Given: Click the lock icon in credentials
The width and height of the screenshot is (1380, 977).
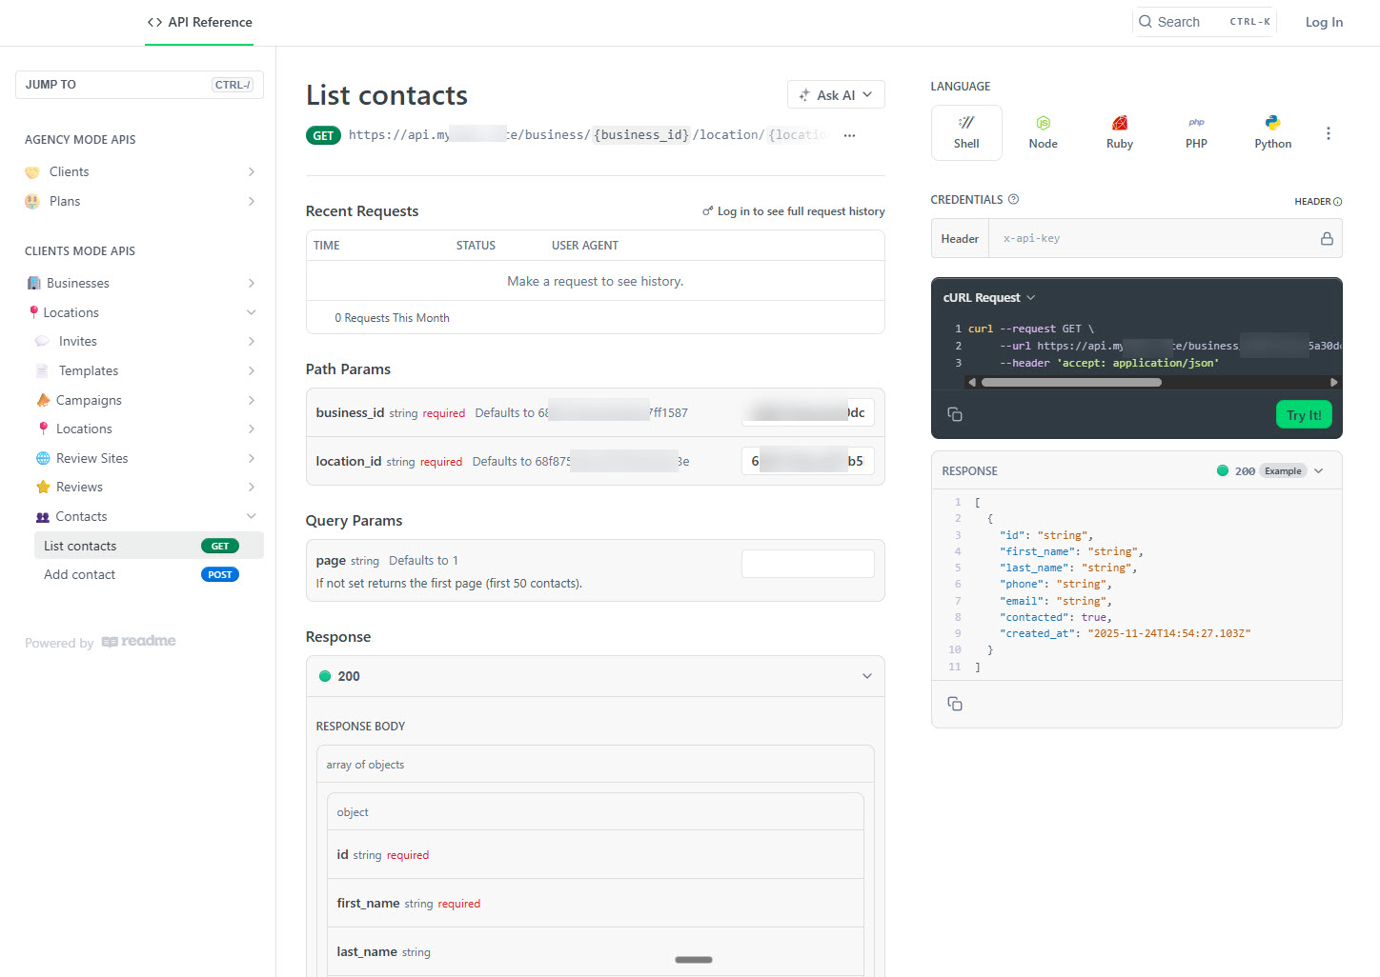Looking at the screenshot, I should (1326, 239).
